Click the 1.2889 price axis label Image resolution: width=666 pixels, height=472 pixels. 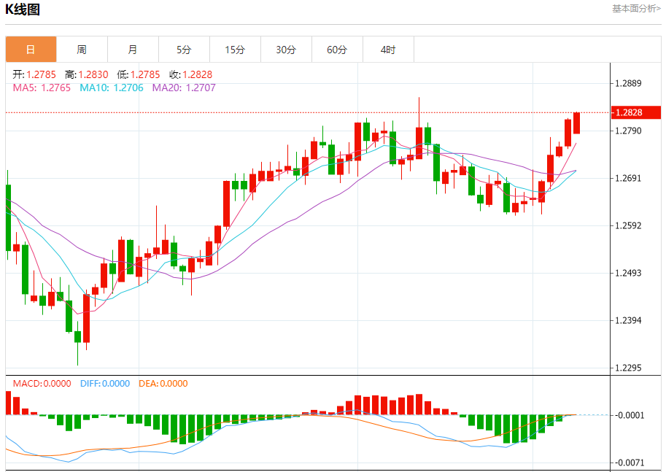click(628, 83)
